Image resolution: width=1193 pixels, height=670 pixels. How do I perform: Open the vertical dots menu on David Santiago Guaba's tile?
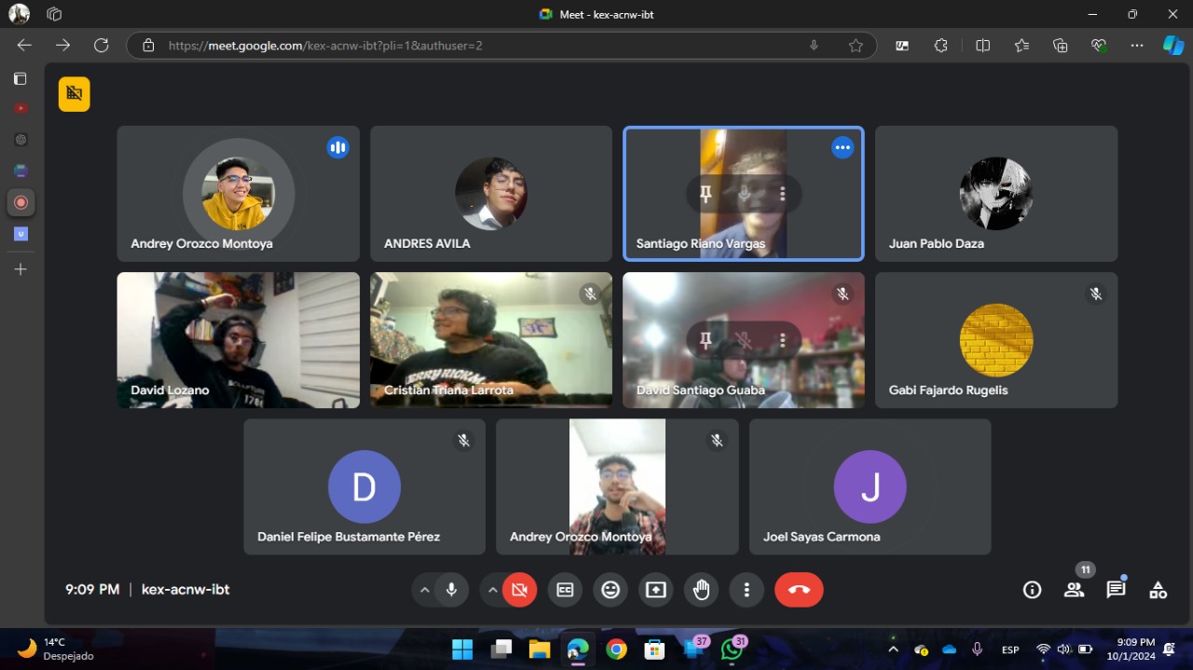(x=783, y=340)
